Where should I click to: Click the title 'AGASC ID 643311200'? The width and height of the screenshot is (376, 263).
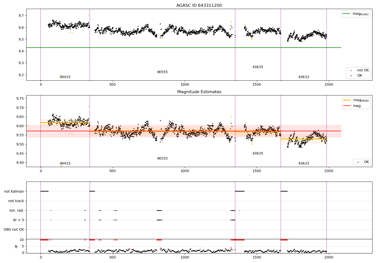[199, 6]
